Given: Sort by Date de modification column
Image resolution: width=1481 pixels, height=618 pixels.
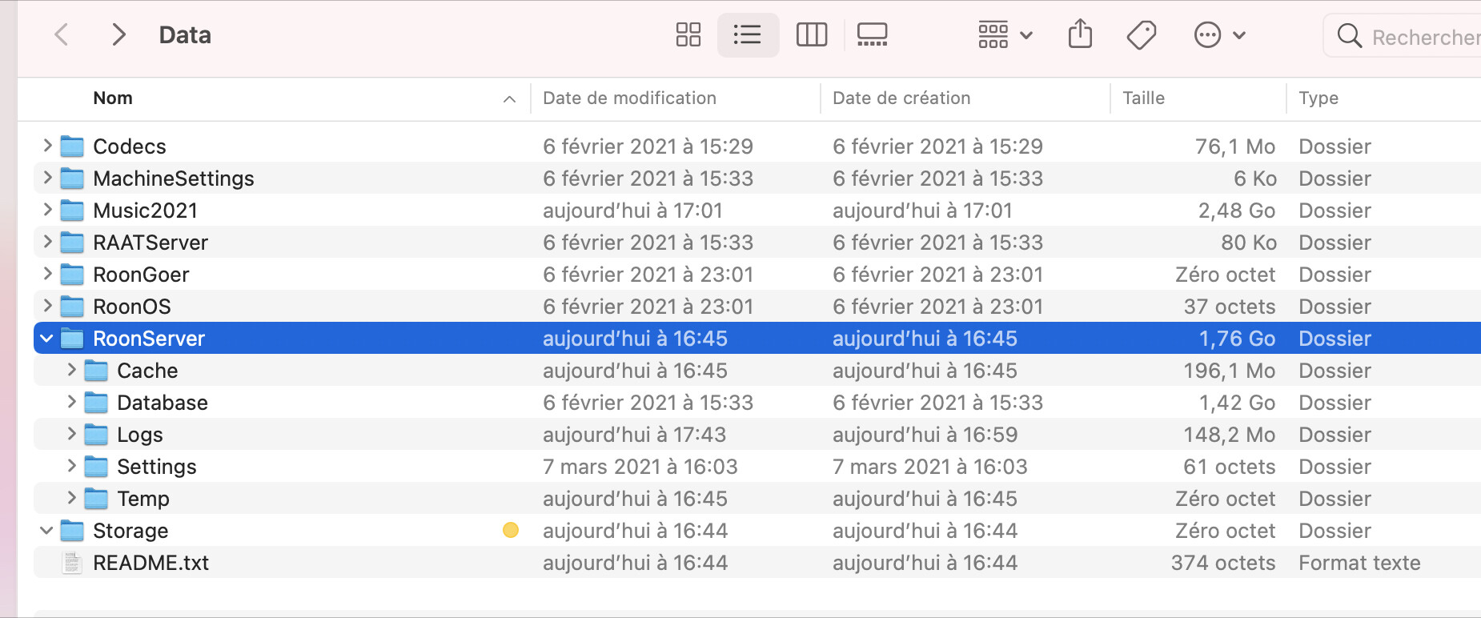Looking at the screenshot, I should click(629, 98).
